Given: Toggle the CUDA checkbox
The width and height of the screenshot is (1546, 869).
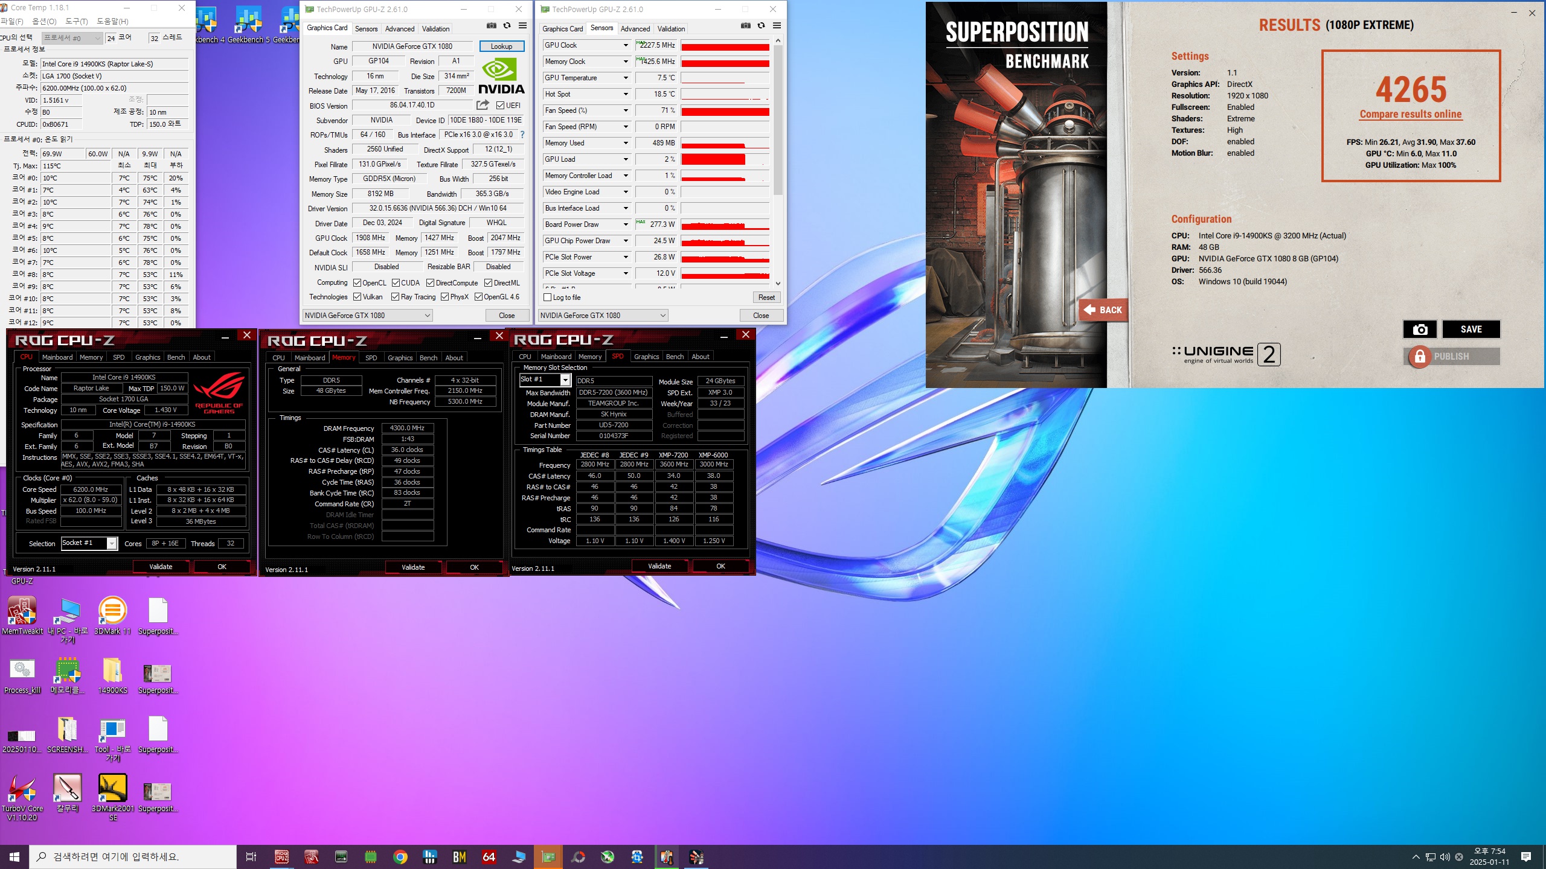Looking at the screenshot, I should pyautogui.click(x=396, y=283).
